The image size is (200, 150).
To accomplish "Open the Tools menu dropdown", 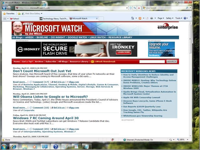I will click(x=178, y=18).
